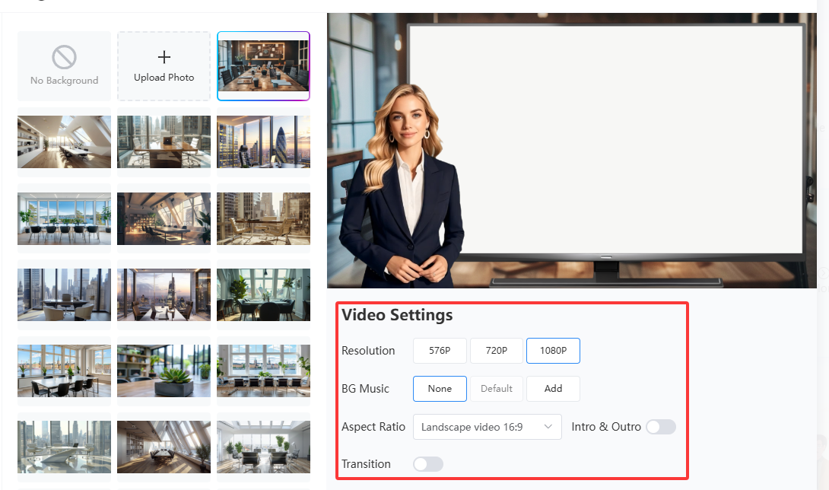
Task: Add custom background music
Action: coord(553,389)
